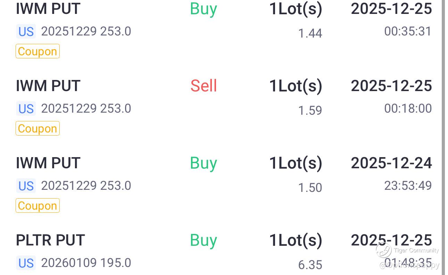The width and height of the screenshot is (448, 275).
Task: Tap the Coupon tag on the 23:53:49 order
Action: click(38, 206)
